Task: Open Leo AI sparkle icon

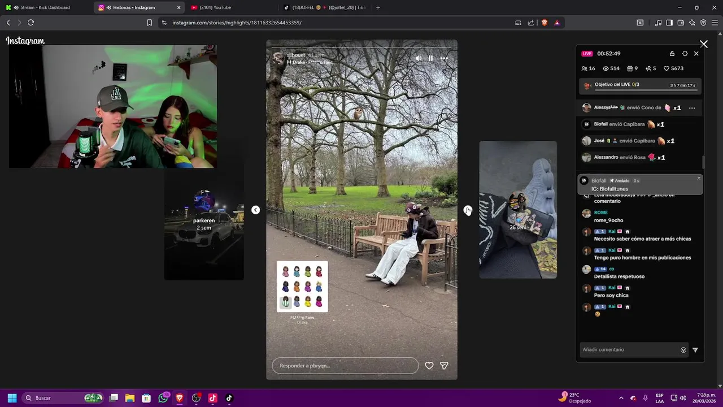Action: [x=692, y=23]
